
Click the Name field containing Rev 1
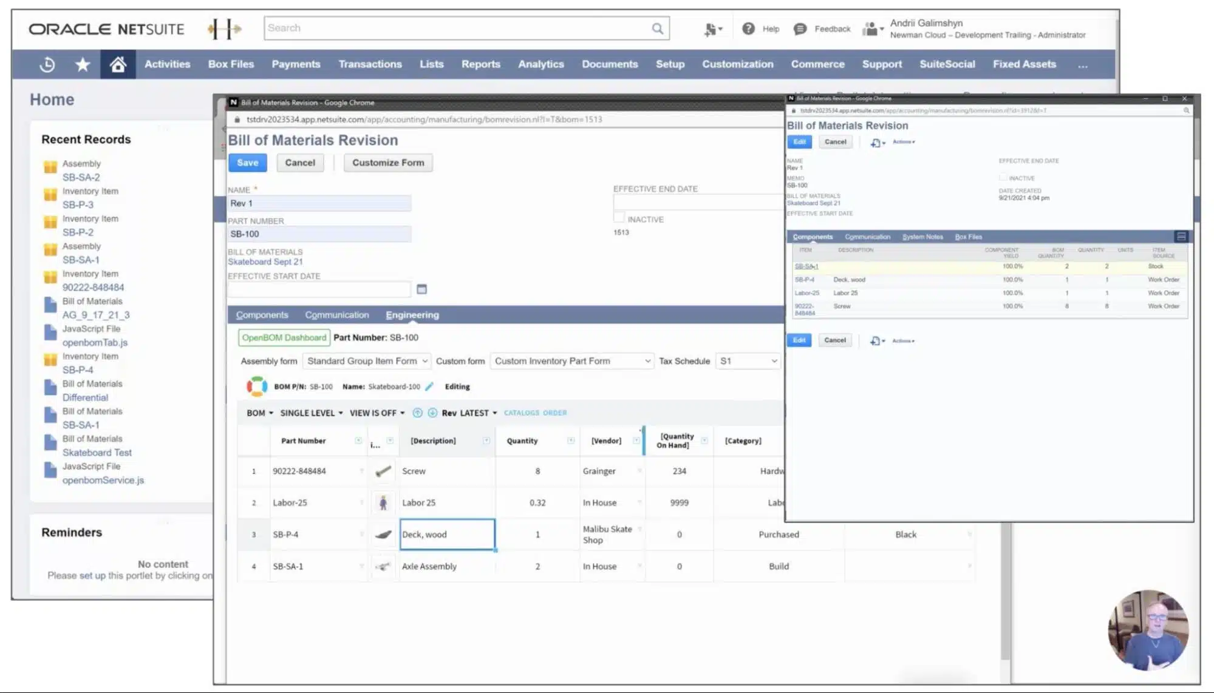pyautogui.click(x=319, y=203)
